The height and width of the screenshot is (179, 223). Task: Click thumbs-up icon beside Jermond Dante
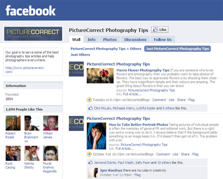(x=90, y=163)
